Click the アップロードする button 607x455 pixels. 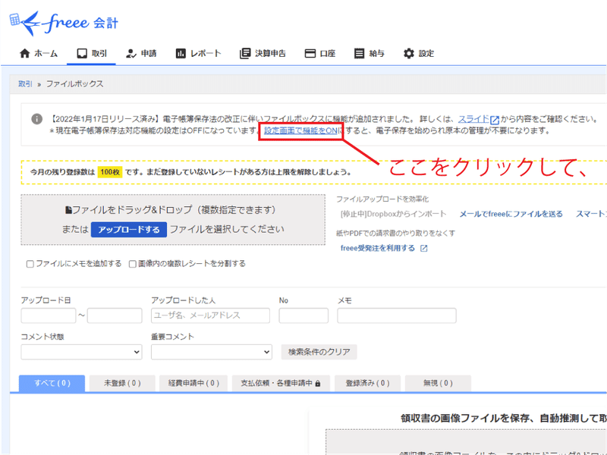pyautogui.click(x=129, y=230)
